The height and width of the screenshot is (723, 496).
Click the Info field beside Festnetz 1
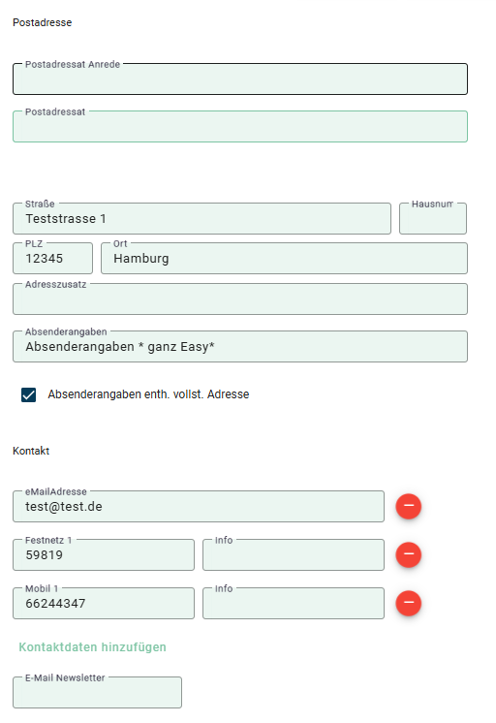pyautogui.click(x=294, y=554)
